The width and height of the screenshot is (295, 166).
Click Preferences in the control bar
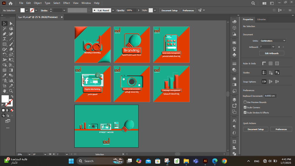click(x=188, y=10)
